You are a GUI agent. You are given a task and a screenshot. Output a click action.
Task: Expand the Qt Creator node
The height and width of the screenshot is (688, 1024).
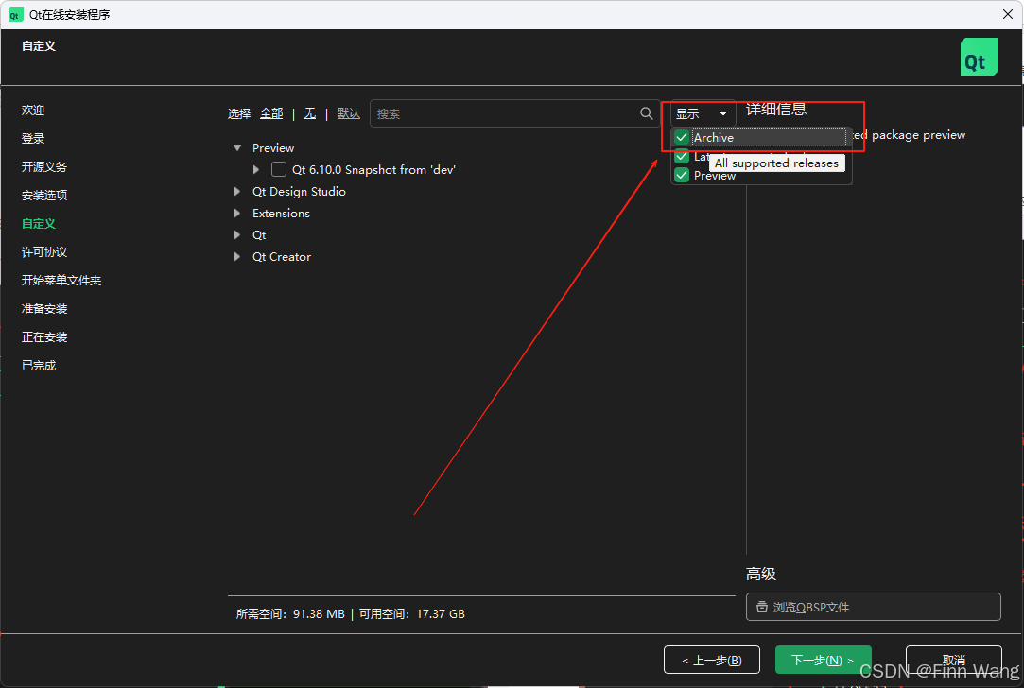pyautogui.click(x=237, y=257)
